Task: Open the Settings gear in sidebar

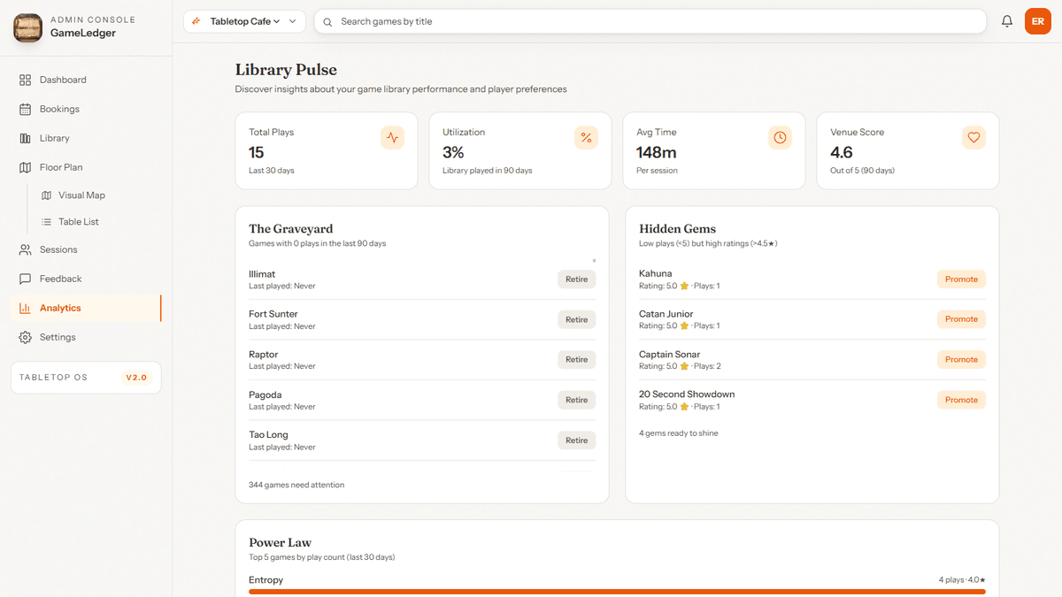Action: [25, 336]
